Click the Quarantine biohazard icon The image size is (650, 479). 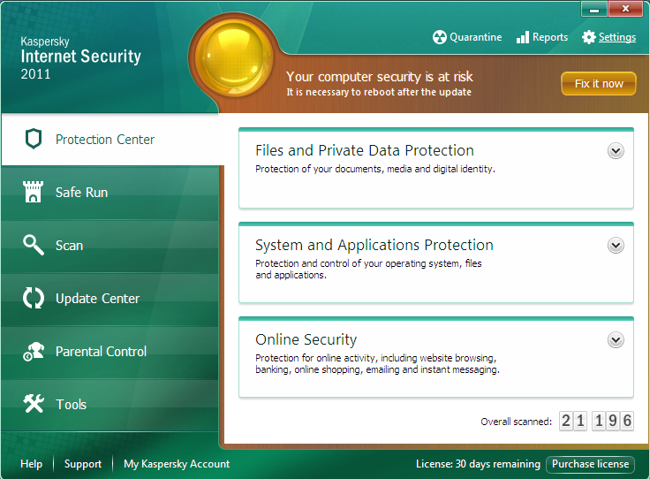click(439, 37)
